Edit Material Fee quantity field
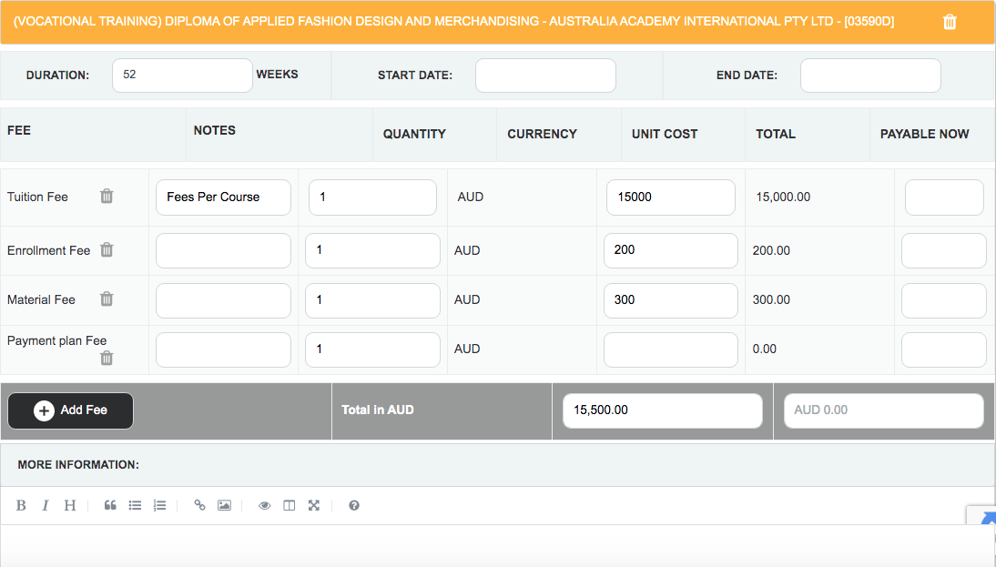Screen dimensions: 996x567 (373, 300)
